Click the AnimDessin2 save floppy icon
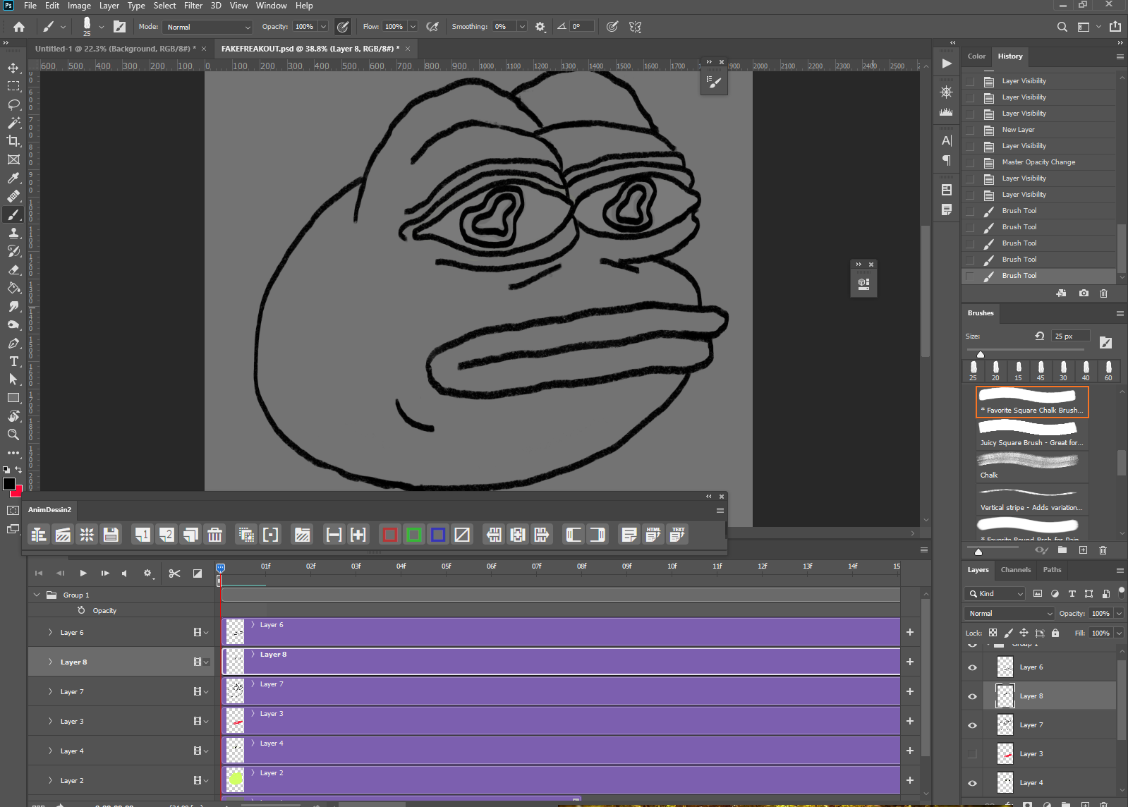 111,535
